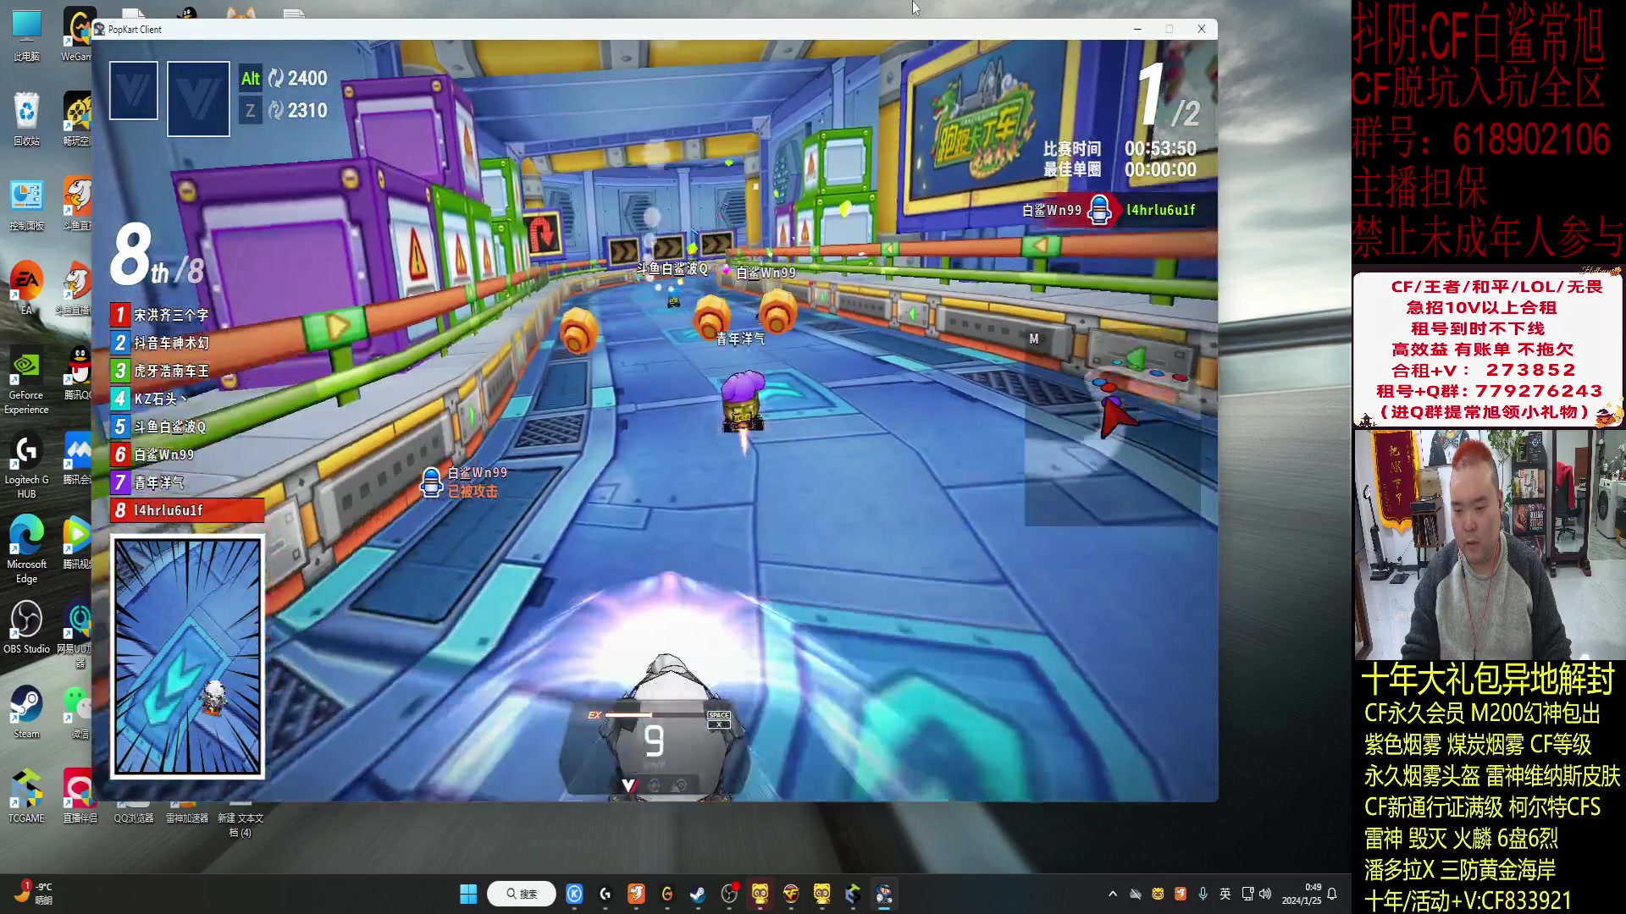Select the first empty item slot
The width and height of the screenshot is (1626, 914).
click(134, 91)
